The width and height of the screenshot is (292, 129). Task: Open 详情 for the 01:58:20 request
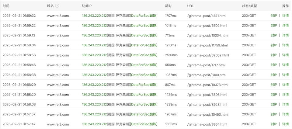[285, 95]
